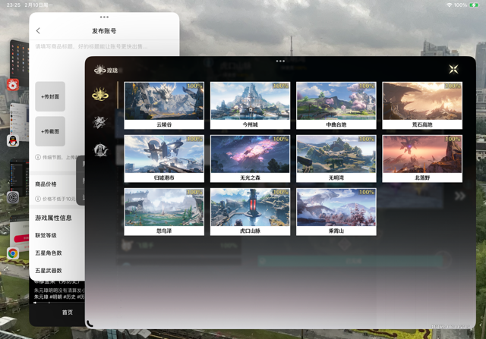Open the 今州城 region card
Screen dimensions: 486x339
pyautogui.click(x=250, y=105)
